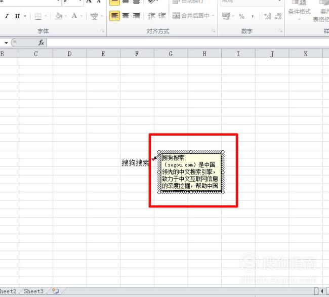Image resolution: width=329 pixels, height=297 pixels.
Task: Switch to the Sheet2 tab
Action: click(9, 291)
